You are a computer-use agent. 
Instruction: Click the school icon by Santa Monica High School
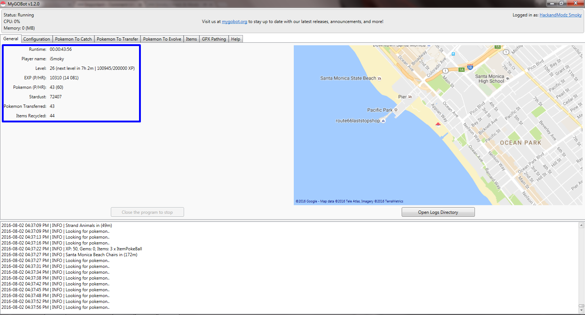(507, 79)
